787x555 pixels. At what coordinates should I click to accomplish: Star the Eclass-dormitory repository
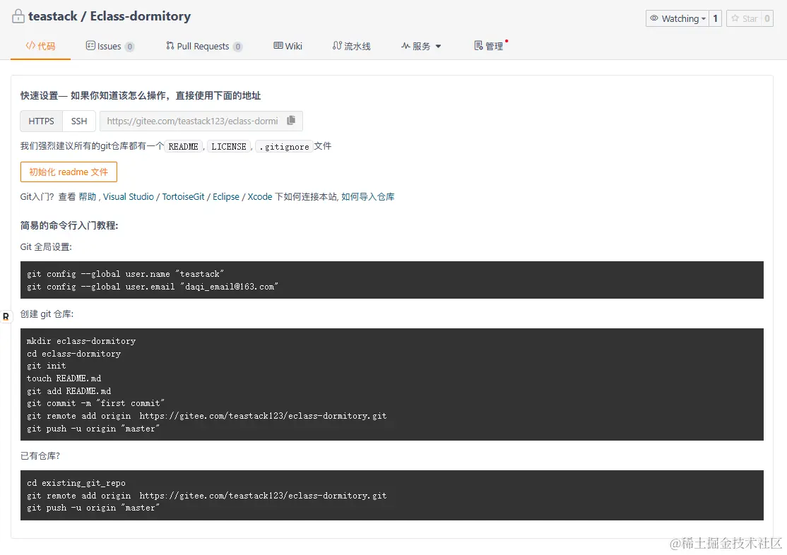point(744,18)
